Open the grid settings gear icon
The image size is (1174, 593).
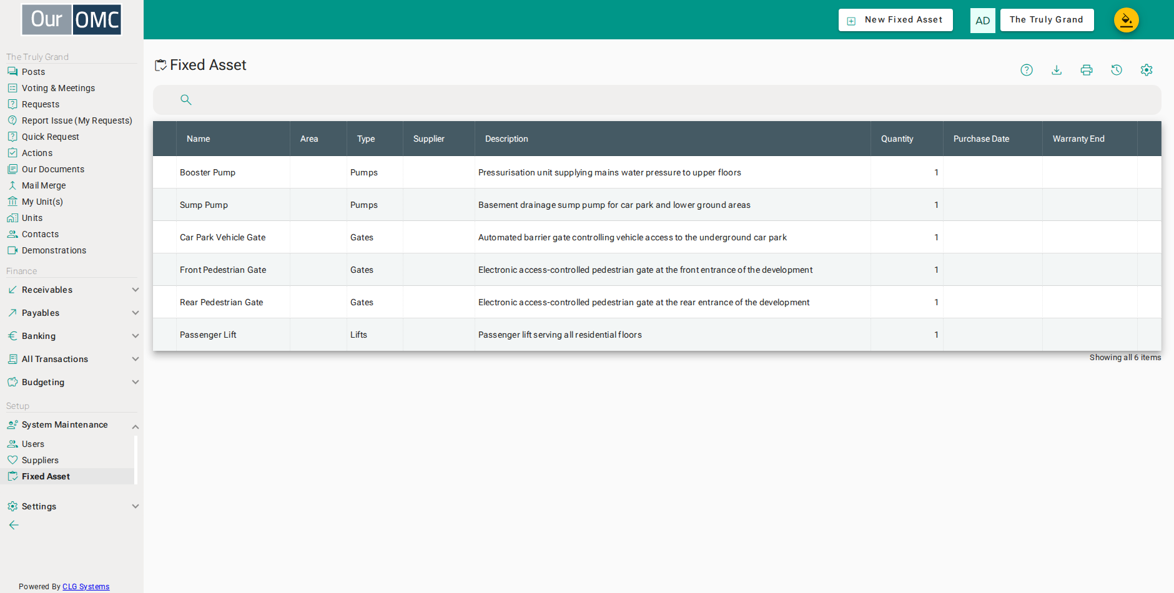[x=1147, y=70]
